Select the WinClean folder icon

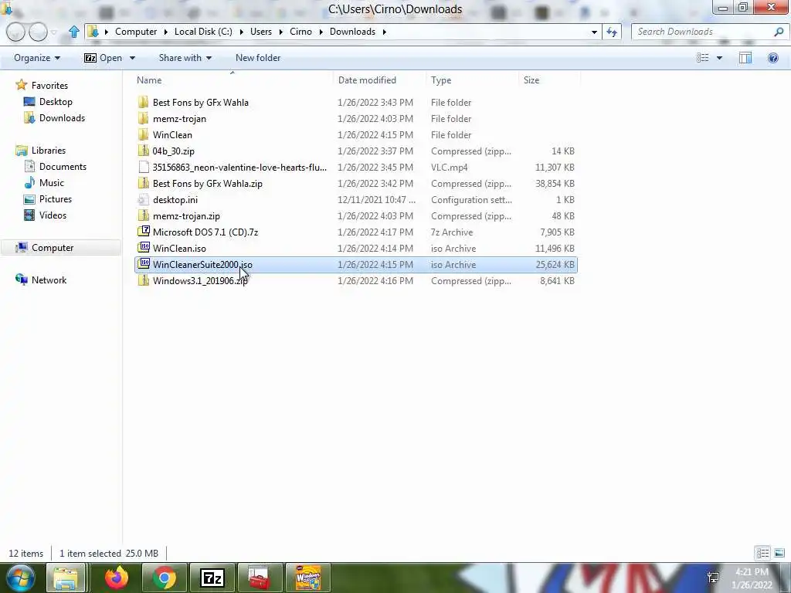(143, 134)
